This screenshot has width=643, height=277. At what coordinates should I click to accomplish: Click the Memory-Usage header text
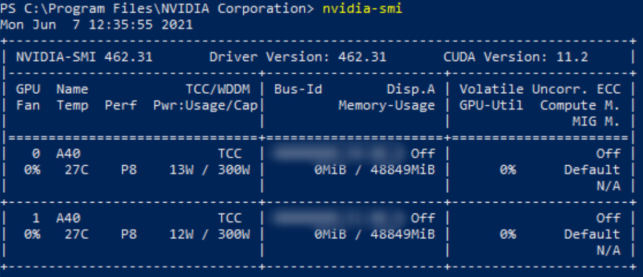pyautogui.click(x=387, y=105)
